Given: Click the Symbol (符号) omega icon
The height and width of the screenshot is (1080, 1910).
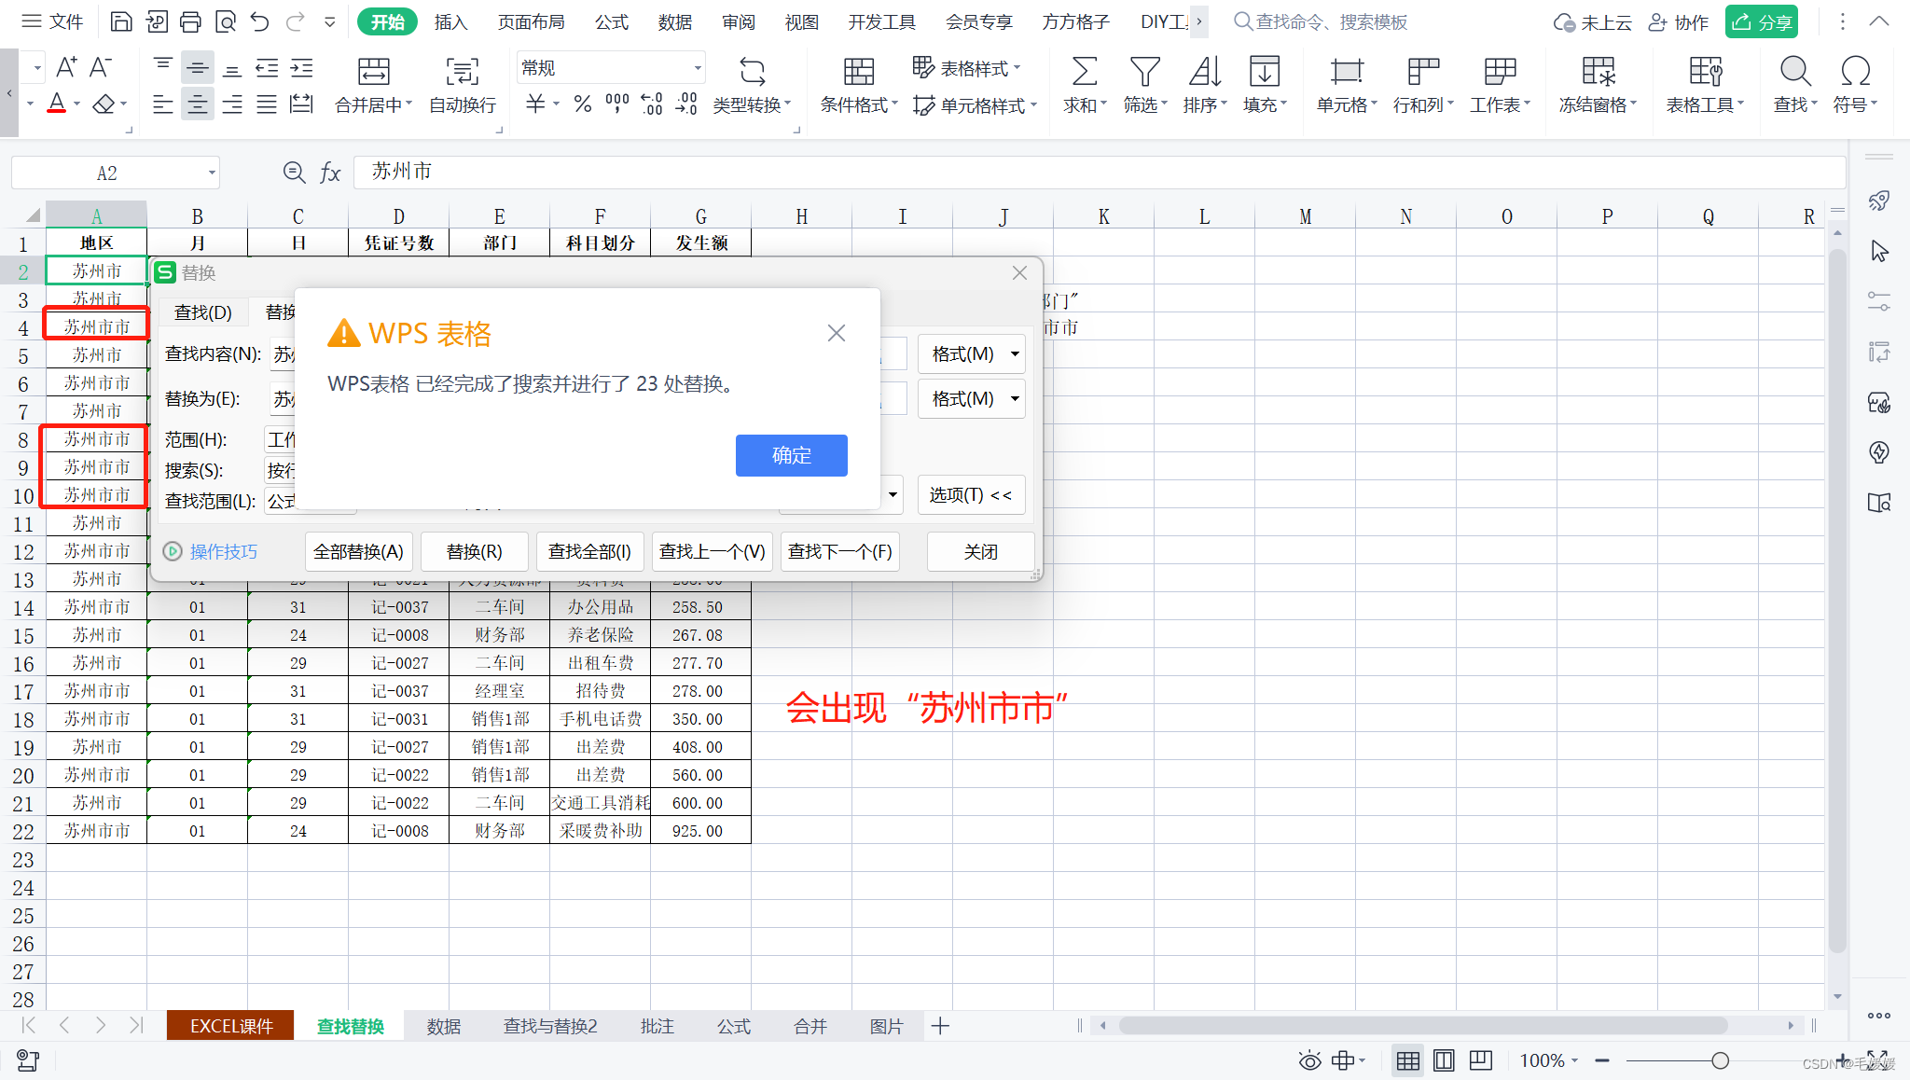Looking at the screenshot, I should tap(1855, 72).
